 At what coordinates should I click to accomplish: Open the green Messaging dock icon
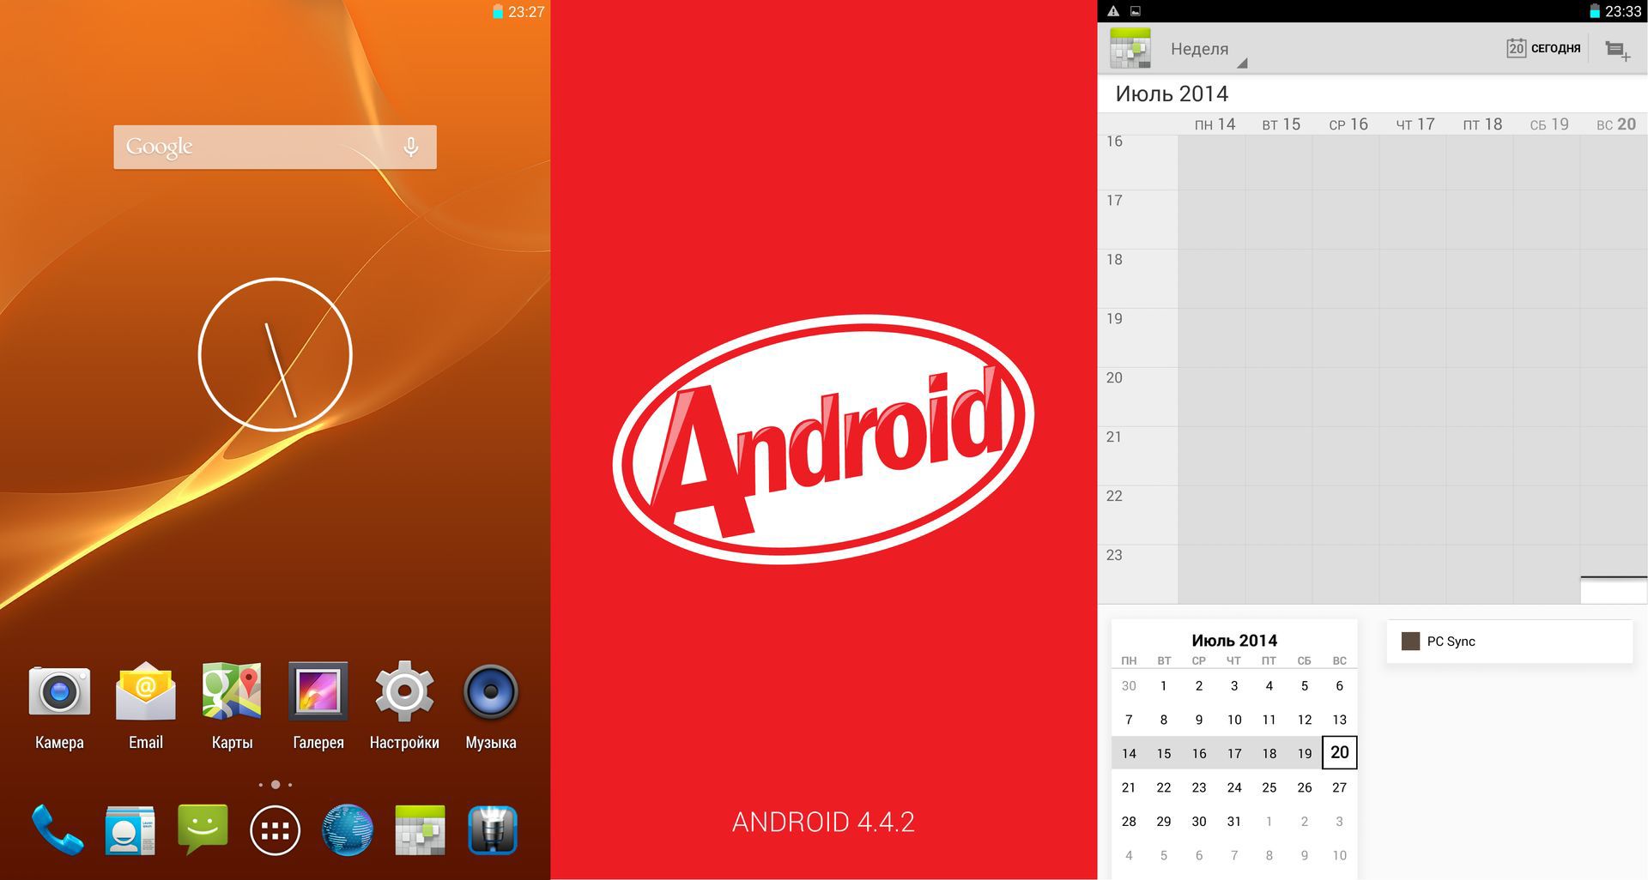tap(203, 829)
